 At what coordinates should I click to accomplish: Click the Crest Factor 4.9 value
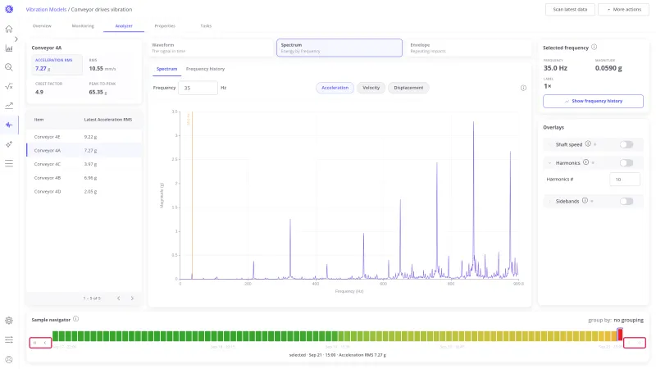pos(39,92)
